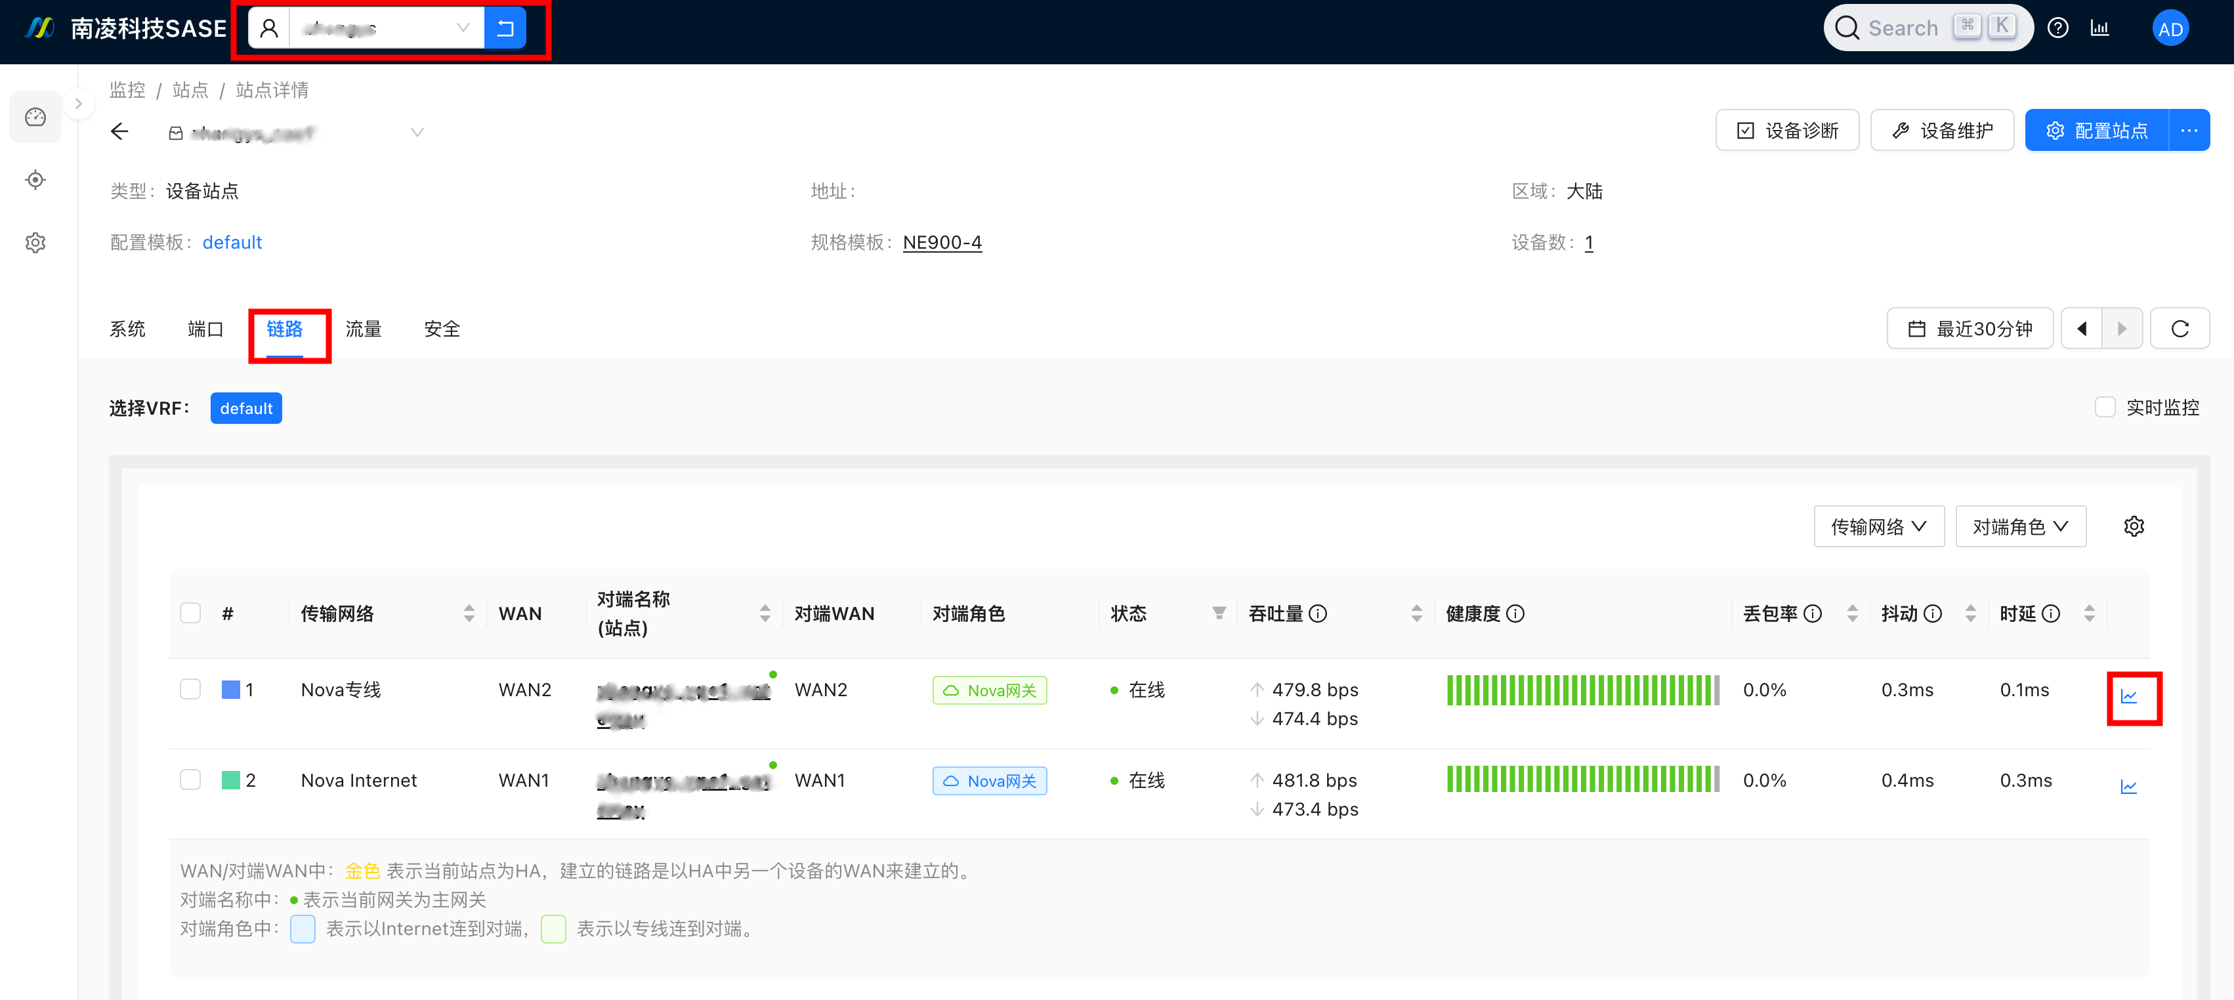This screenshot has height=1000, width=2234.
Task: Click the 站点 breadcrumb link
Action: [x=191, y=90]
